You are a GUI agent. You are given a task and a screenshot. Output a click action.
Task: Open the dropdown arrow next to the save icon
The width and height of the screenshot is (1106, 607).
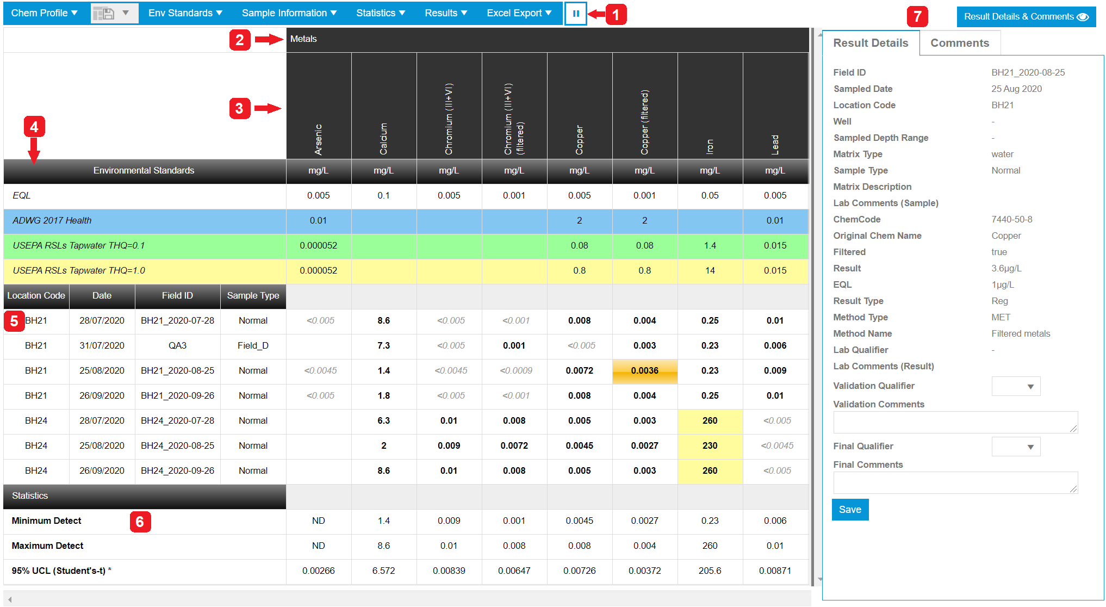coord(126,13)
